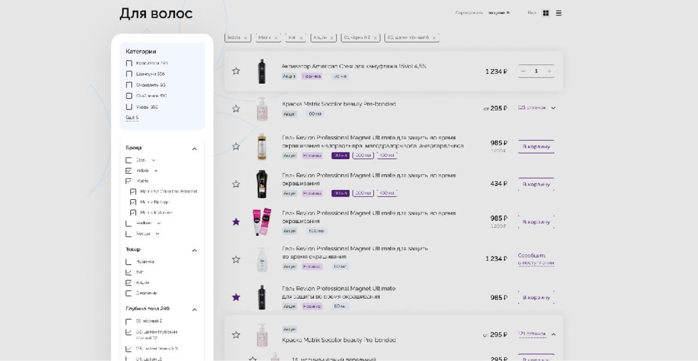
Task: Increase quantity with the plus icon
Action: tap(549, 71)
